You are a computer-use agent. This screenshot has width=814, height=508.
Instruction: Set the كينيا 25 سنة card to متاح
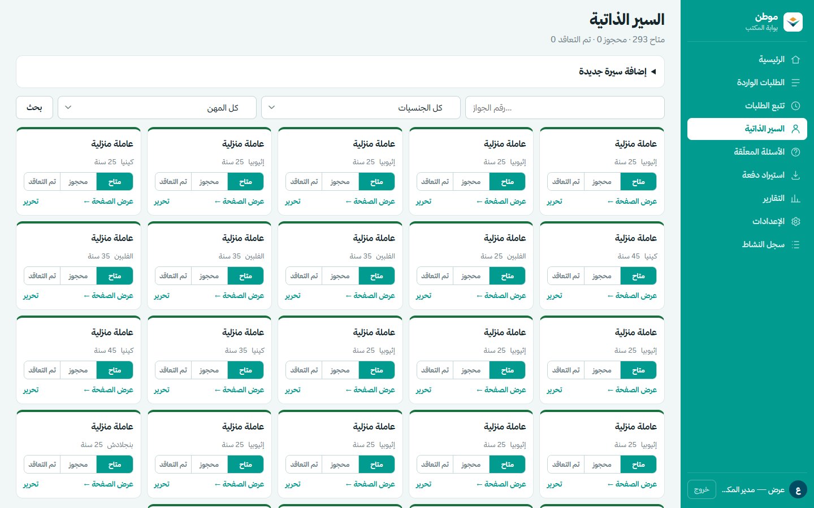[x=115, y=182]
